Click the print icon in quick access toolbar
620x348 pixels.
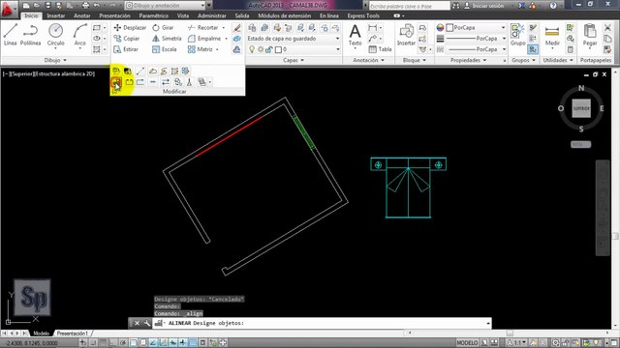tap(85, 6)
